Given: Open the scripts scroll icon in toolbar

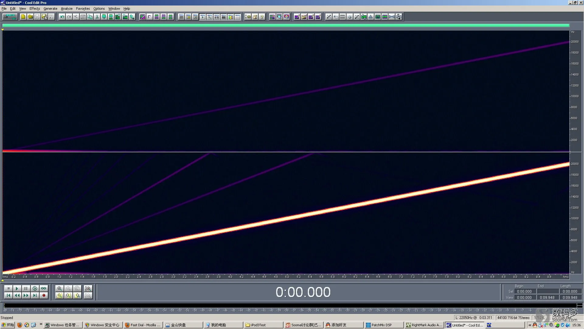Looking at the screenshot, I should click(255, 17).
